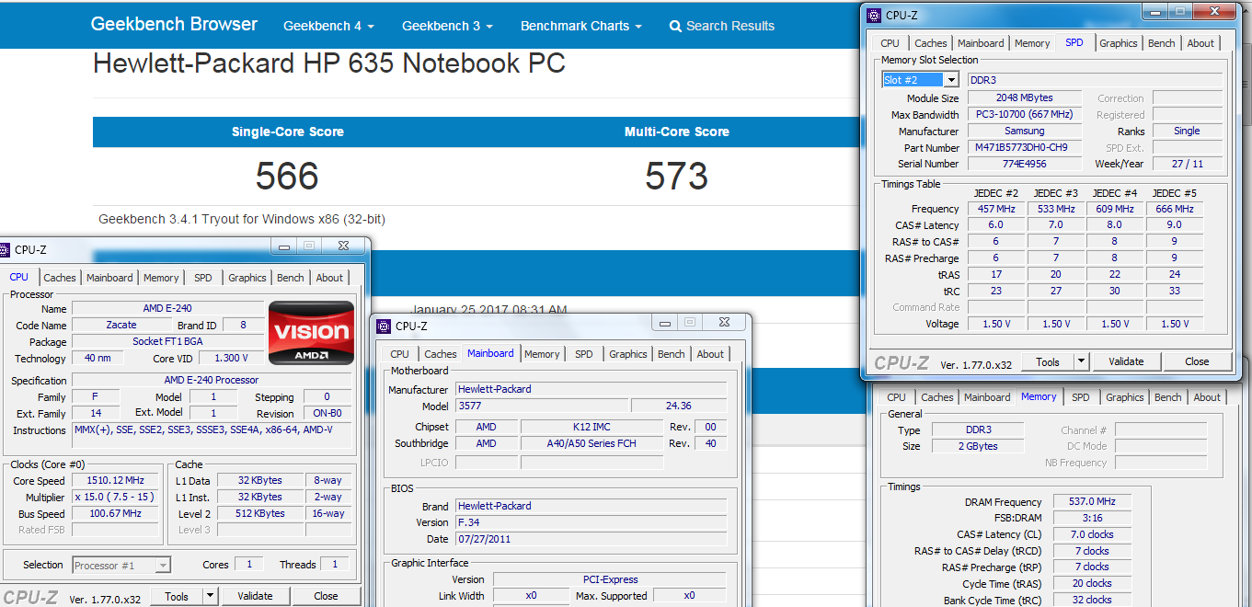Screen dimensions: 1252x607
Task: Expand Tools dropdown arrow in SPD window
Action: coord(1082,361)
